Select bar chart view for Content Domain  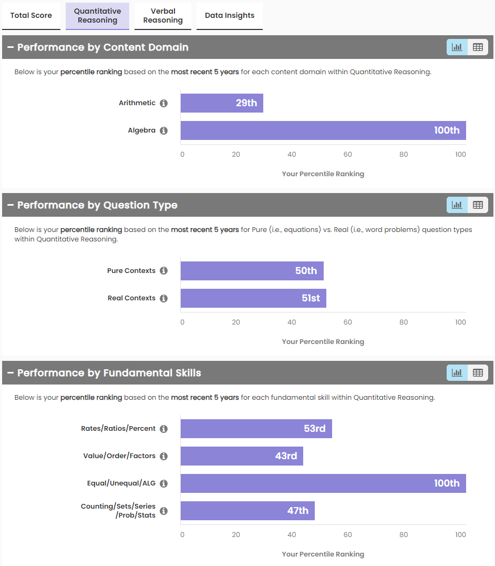tap(457, 47)
